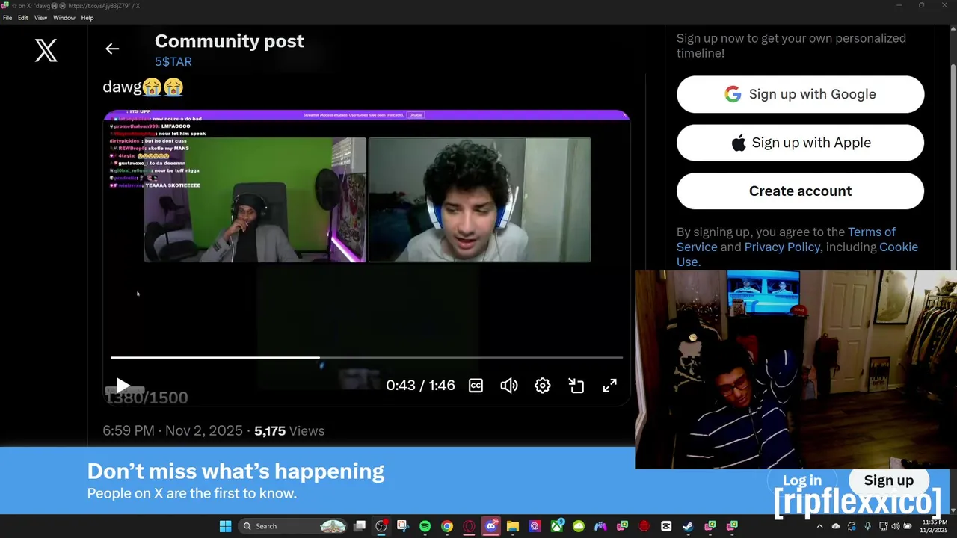Open Google Chrome from the taskbar

point(446,526)
